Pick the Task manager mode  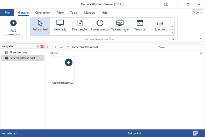120,26
